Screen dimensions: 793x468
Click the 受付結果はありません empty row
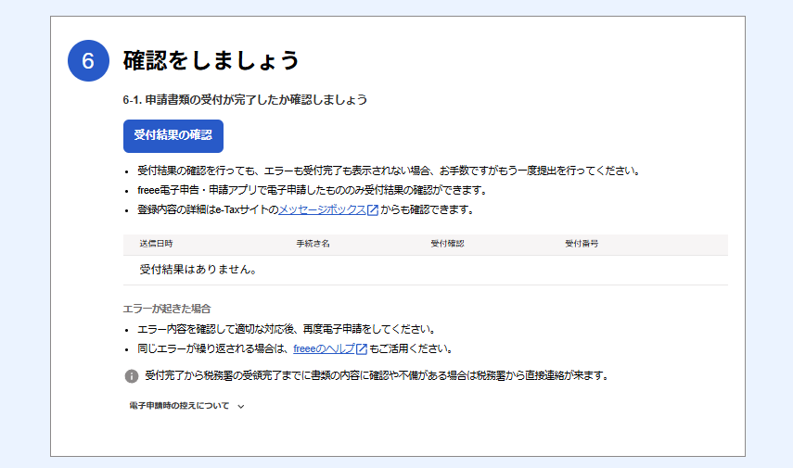[x=426, y=270]
